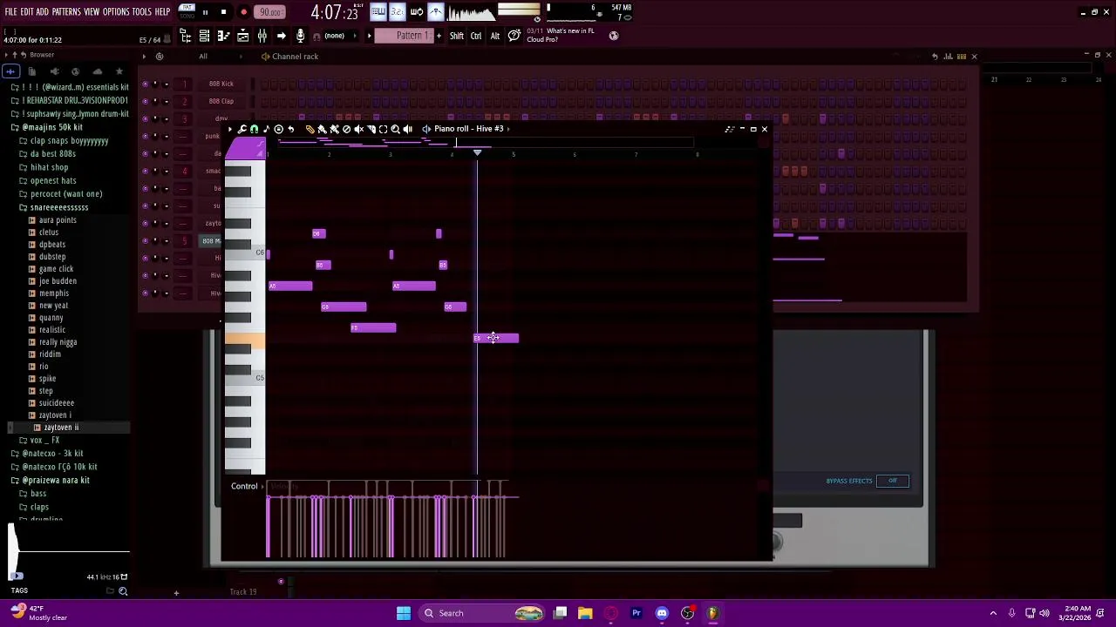Image resolution: width=1116 pixels, height=627 pixels.
Task: Click the E5 note in piano roll
Action: [x=496, y=338]
